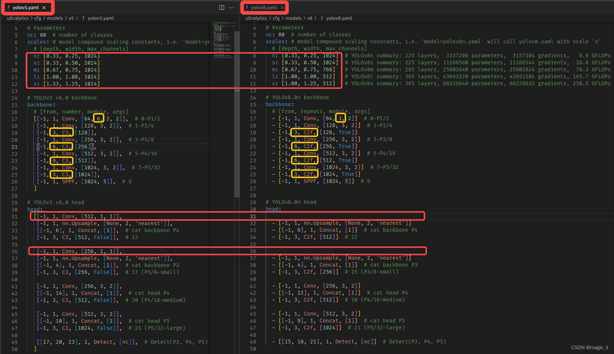Click '[-1, 1, Conv, [256, 1, 1]]' line

(x=79, y=251)
